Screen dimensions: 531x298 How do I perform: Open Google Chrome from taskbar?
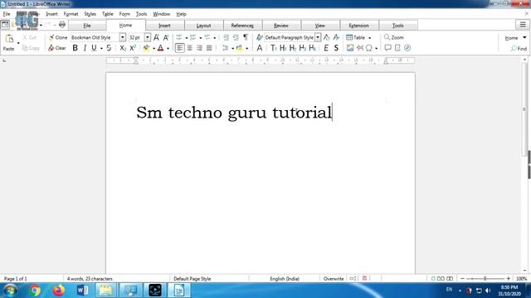click(35, 291)
